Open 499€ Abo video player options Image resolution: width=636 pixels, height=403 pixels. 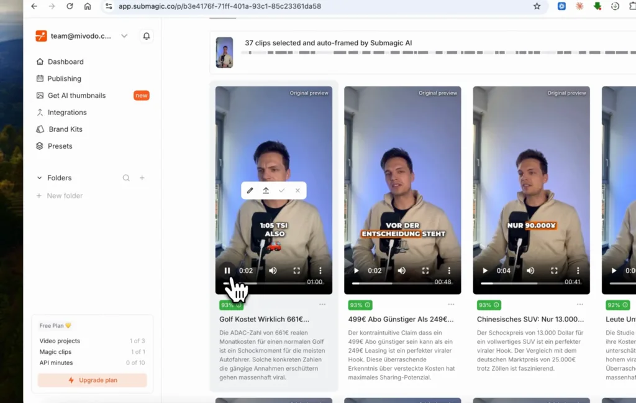click(x=449, y=271)
